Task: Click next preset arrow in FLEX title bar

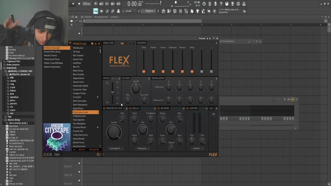Action: [210, 38]
